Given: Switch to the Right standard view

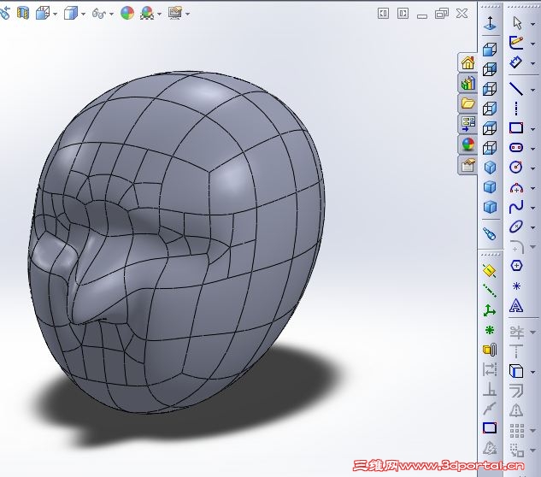Looking at the screenshot, I should tap(490, 109).
